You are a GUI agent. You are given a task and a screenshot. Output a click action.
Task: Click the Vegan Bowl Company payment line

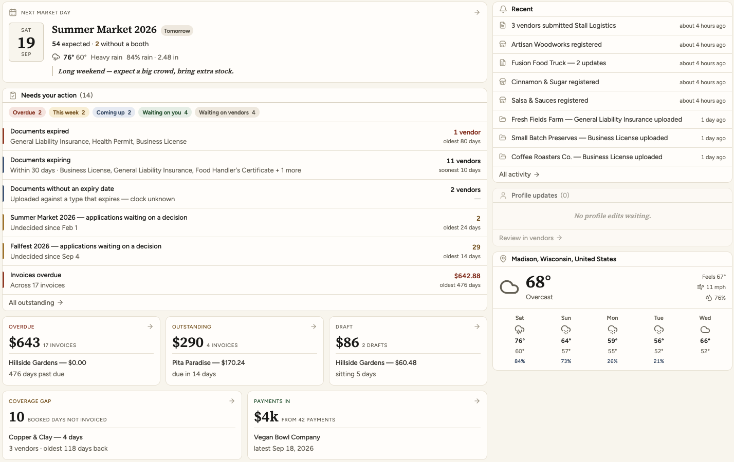[x=287, y=437]
